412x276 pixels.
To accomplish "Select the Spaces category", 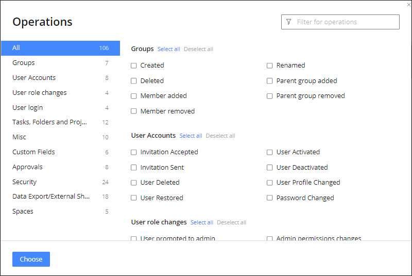I will (23, 212).
